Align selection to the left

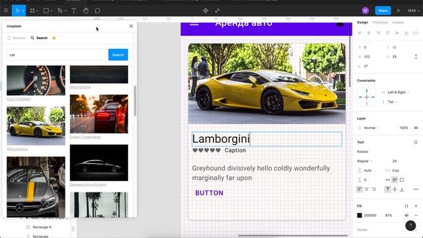(360, 33)
